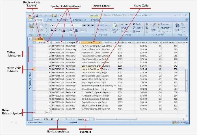Open the Title column dropdown arrow
197x135 pixels.
click(x=99, y=43)
